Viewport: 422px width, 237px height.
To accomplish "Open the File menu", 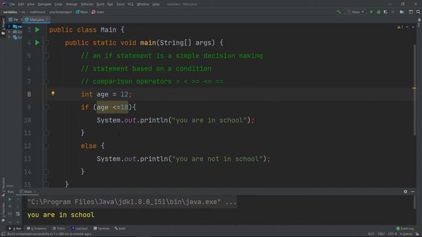I will 12,4.
